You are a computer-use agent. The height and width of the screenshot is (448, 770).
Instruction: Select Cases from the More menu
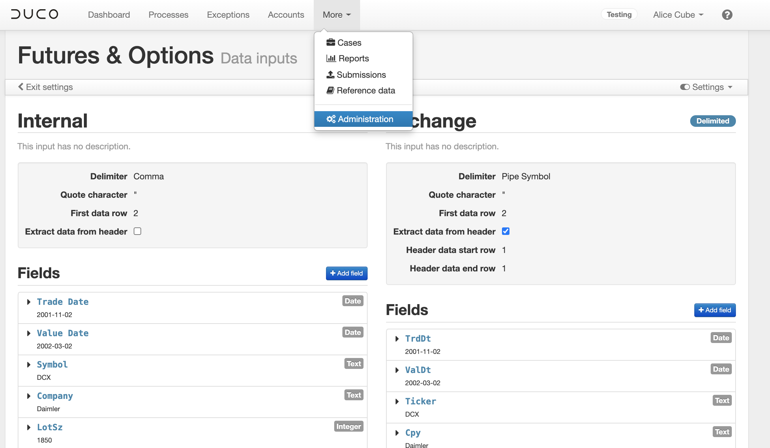363,43
